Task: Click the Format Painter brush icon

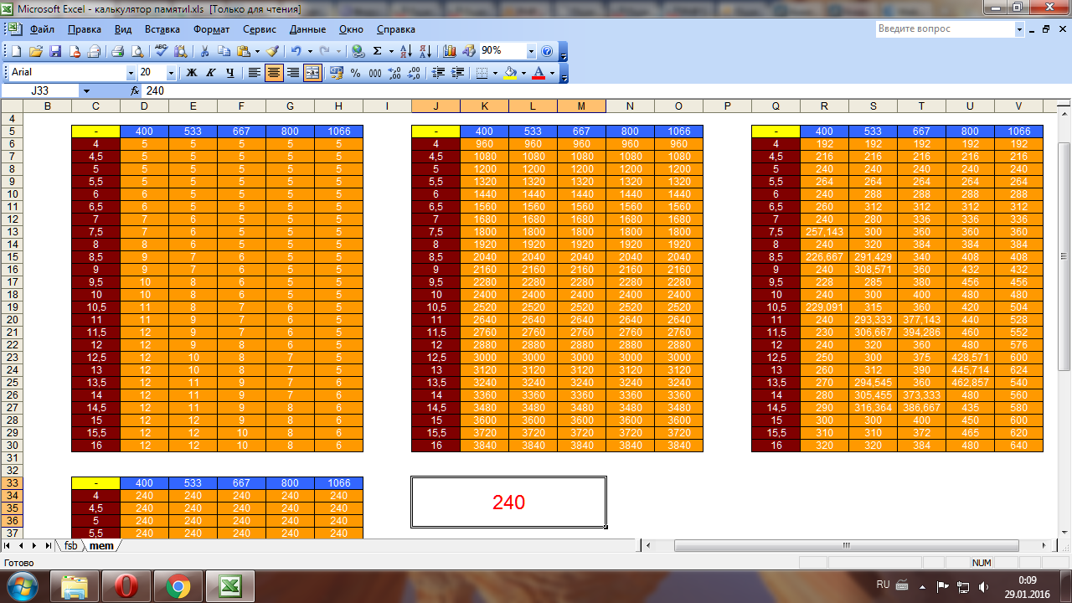Action: 273,51
